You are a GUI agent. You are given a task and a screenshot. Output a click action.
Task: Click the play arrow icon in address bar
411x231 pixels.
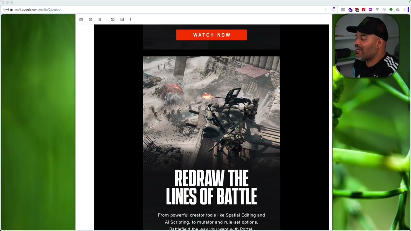pos(326,10)
